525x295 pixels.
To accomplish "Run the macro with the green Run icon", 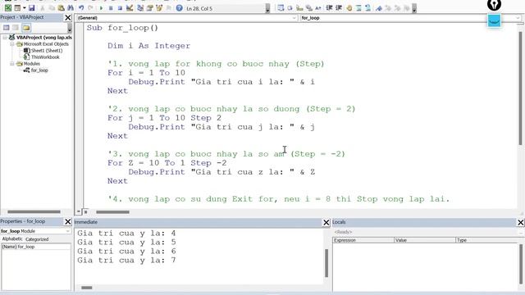I will 101,8.
